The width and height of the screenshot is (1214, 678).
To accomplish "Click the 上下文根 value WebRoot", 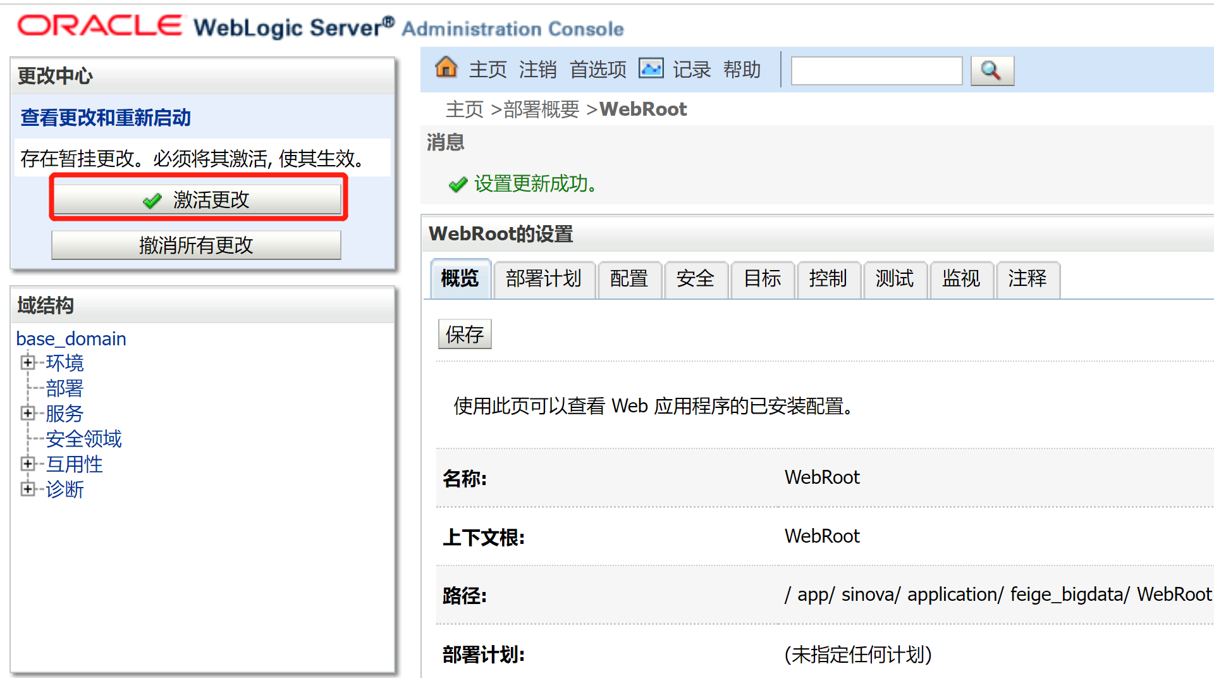I will click(822, 536).
